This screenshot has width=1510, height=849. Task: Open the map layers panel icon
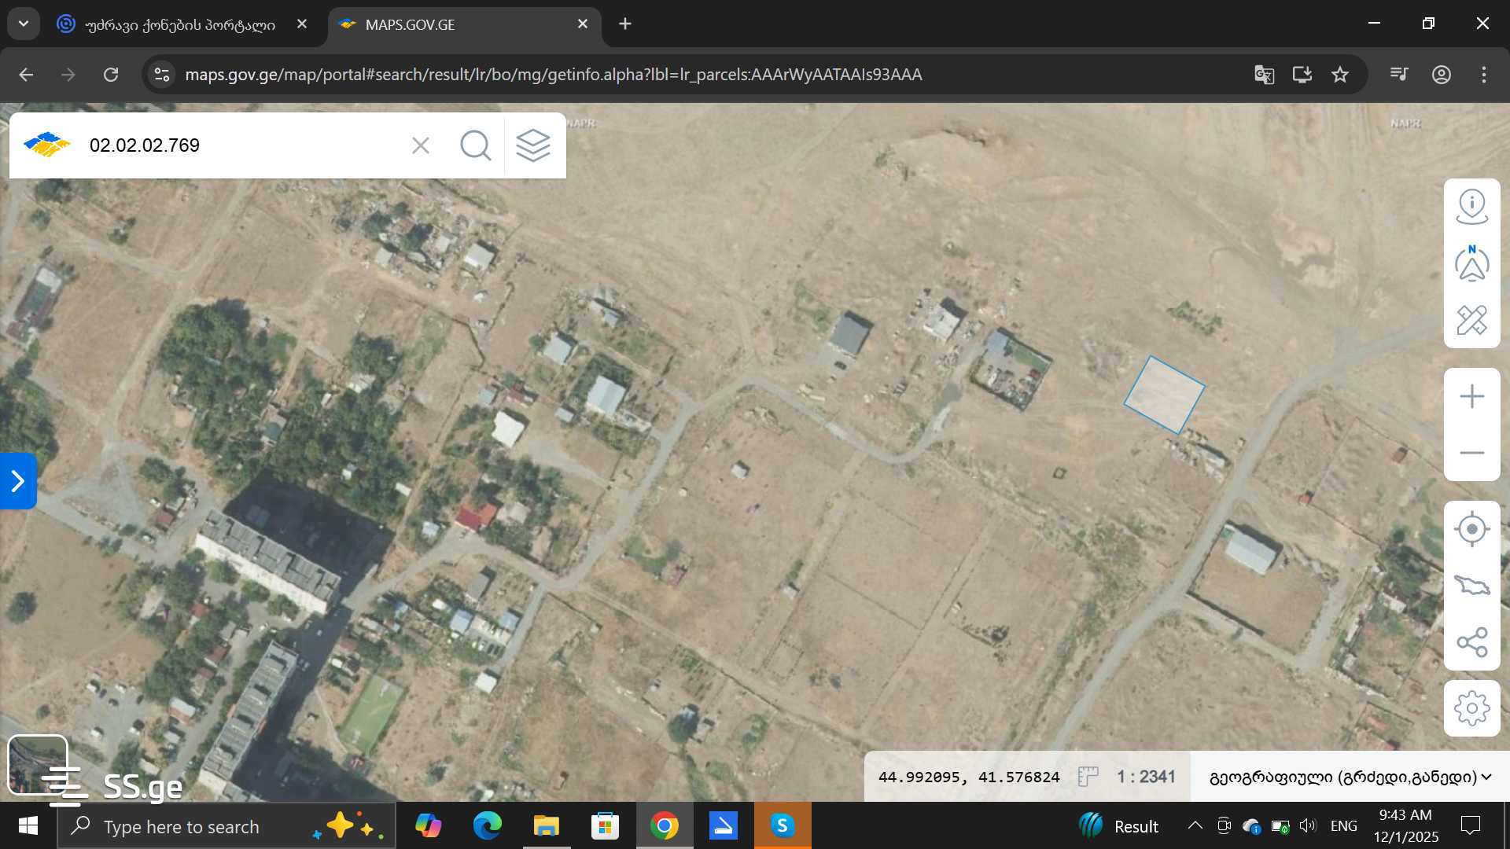point(532,145)
